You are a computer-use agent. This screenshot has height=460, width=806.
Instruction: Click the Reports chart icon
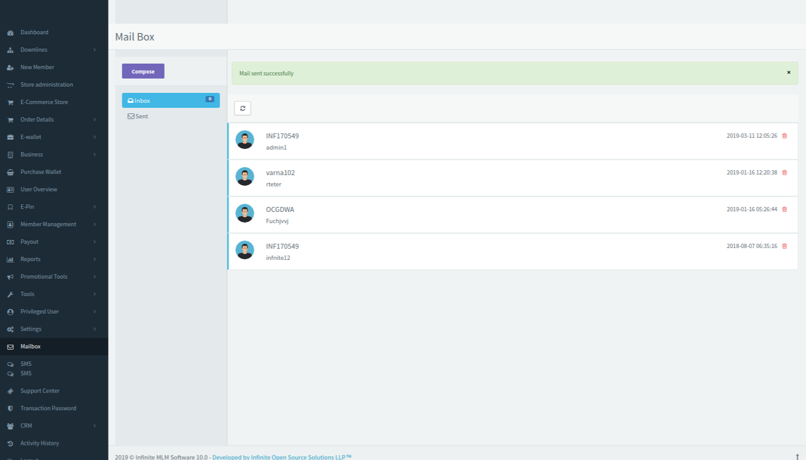click(10, 259)
